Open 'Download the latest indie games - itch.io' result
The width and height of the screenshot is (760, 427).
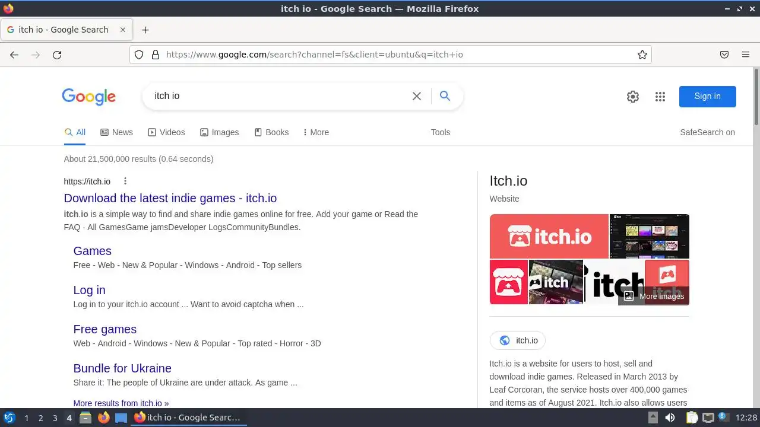[x=170, y=198]
